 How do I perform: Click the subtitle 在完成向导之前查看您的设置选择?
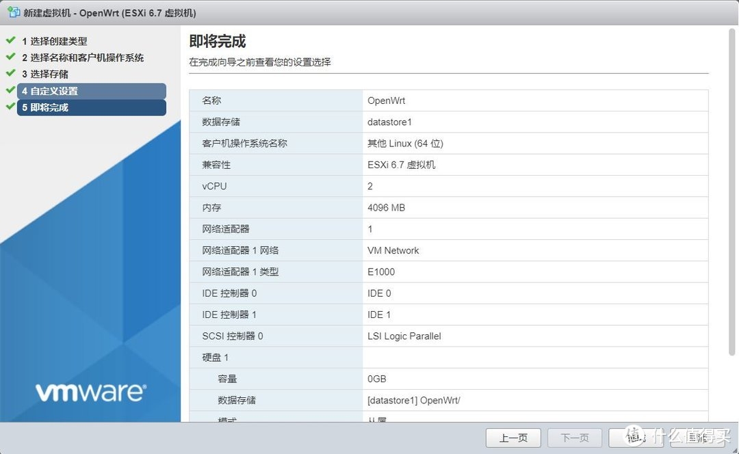pos(260,62)
